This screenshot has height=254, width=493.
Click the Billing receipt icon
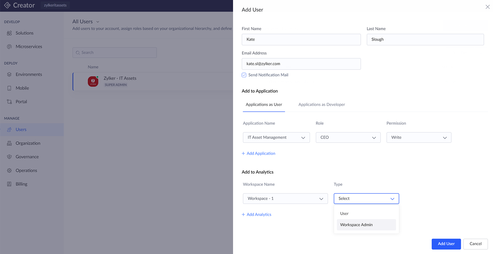click(x=9, y=184)
